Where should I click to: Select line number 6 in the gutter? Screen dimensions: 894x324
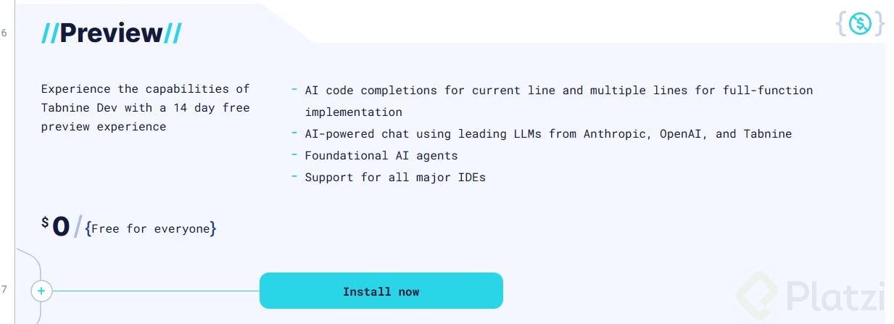(4, 33)
